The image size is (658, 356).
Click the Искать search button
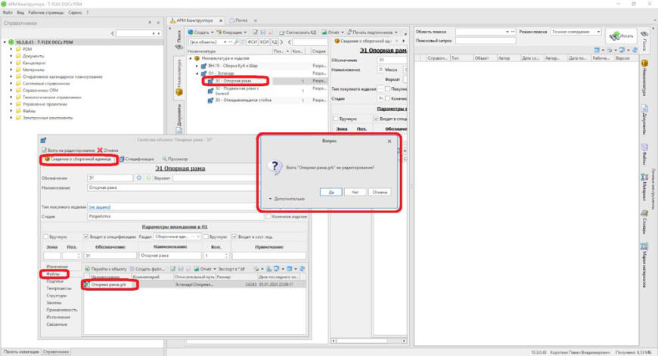(622, 36)
